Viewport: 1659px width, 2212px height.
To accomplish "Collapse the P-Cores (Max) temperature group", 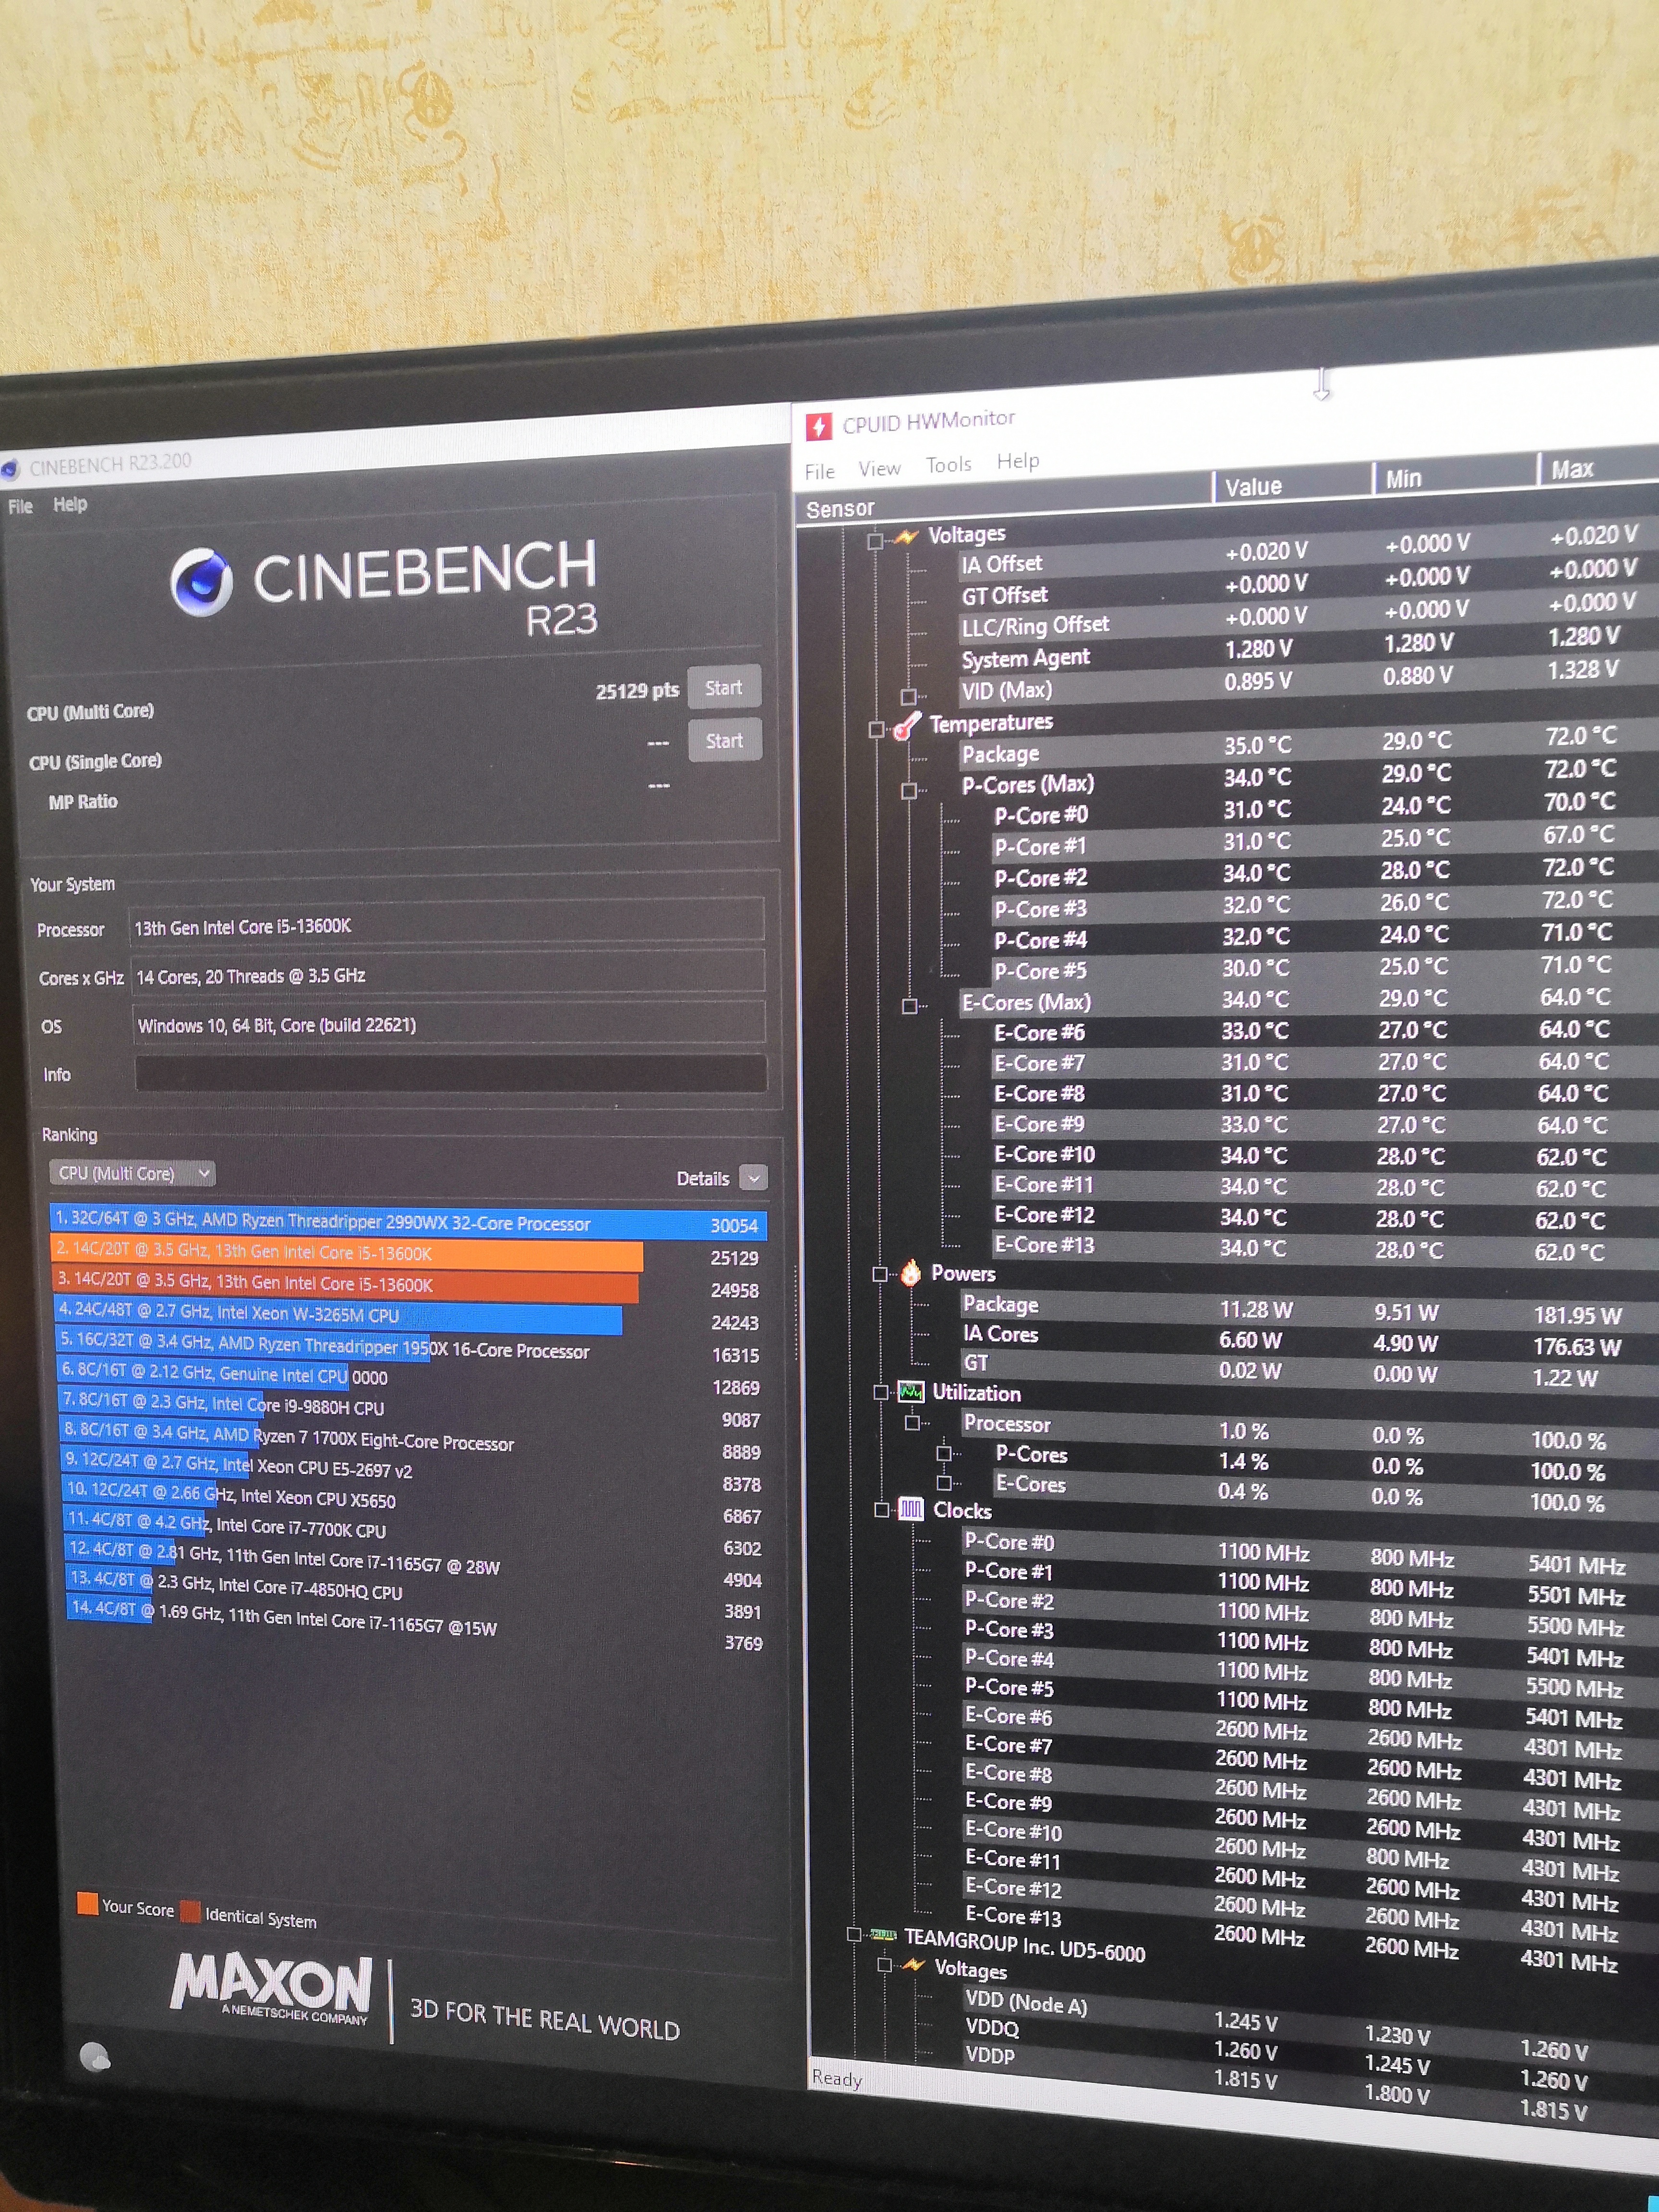I will click(908, 791).
